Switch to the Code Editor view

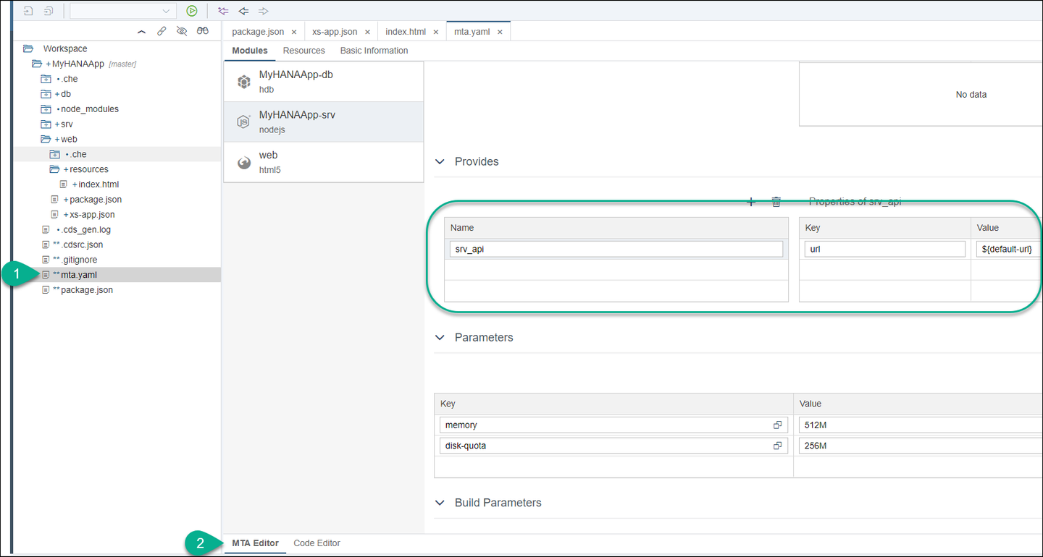317,543
